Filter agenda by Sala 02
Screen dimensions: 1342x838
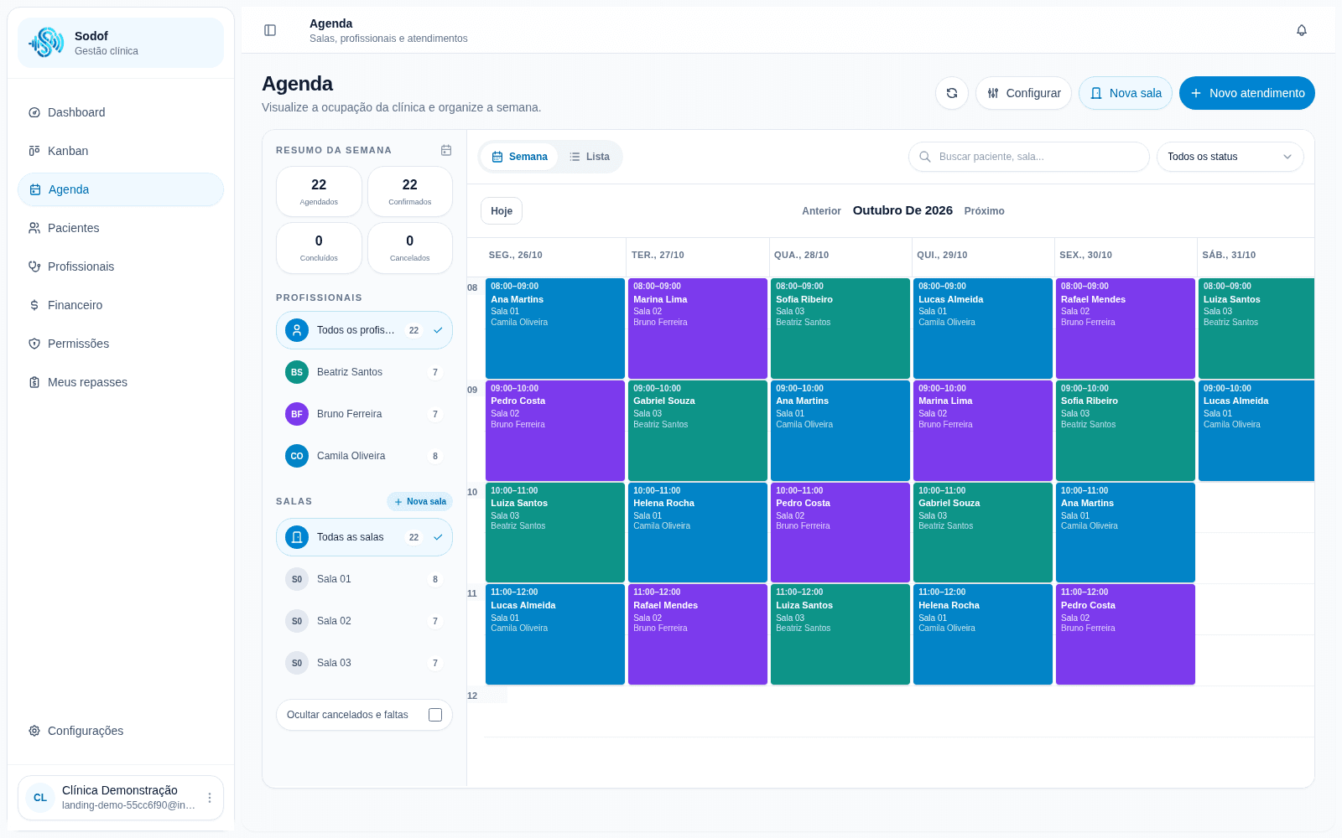(x=364, y=621)
